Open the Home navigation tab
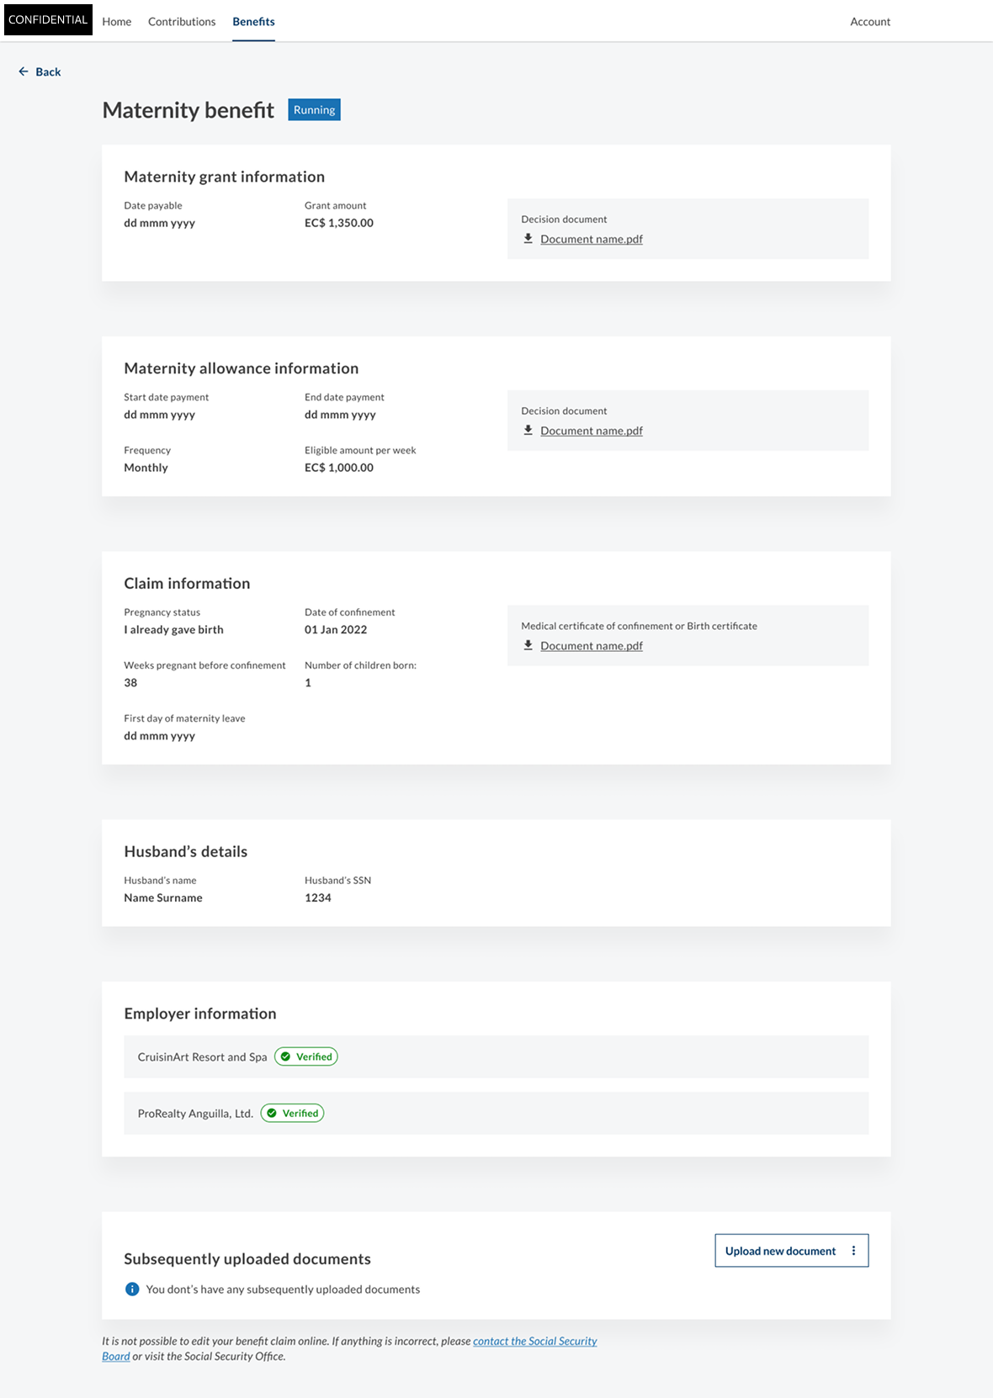Screen dimensions: 993x1398 (117, 22)
